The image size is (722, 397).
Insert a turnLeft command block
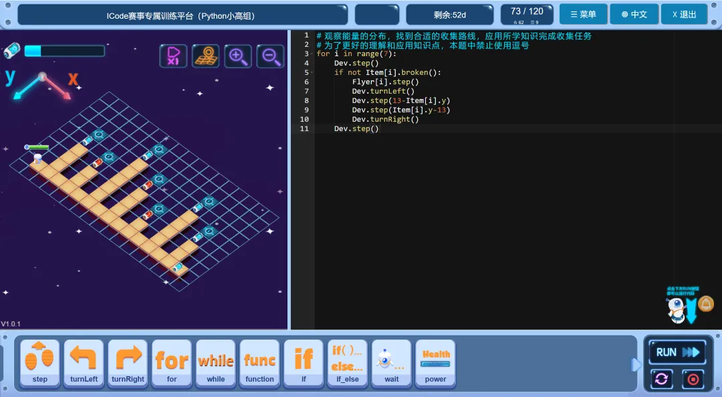(84, 363)
